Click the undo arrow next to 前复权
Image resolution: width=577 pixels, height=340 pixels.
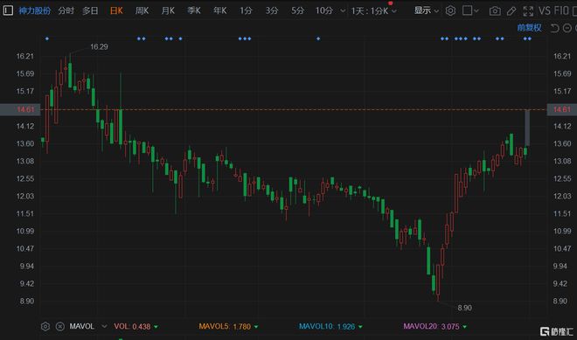pos(554,28)
